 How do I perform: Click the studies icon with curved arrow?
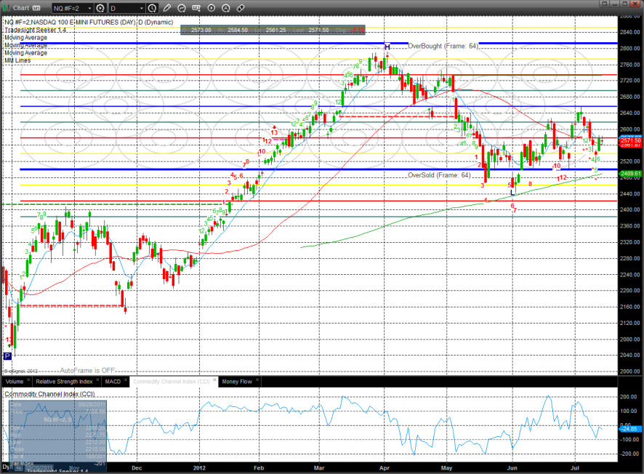182,8
